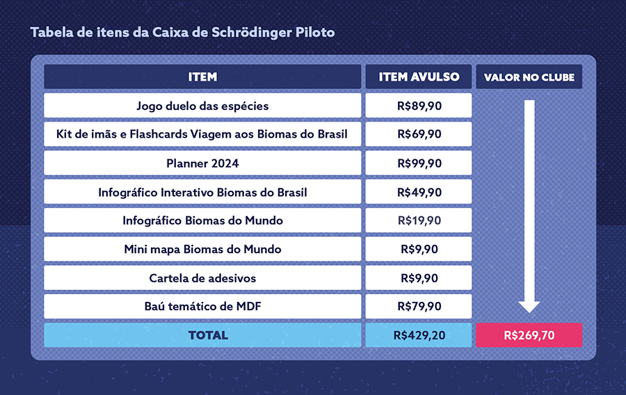Click the light blue TOTAL cell

pos(202,335)
